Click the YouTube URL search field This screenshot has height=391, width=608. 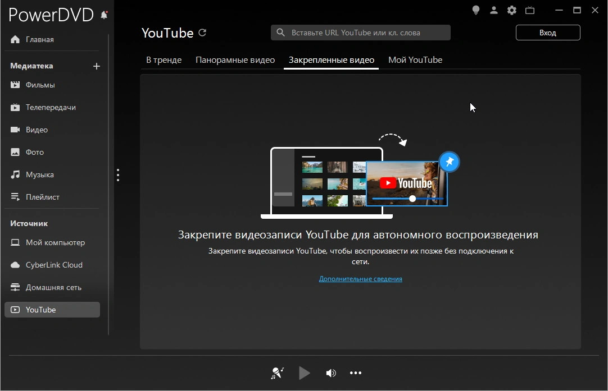click(365, 33)
